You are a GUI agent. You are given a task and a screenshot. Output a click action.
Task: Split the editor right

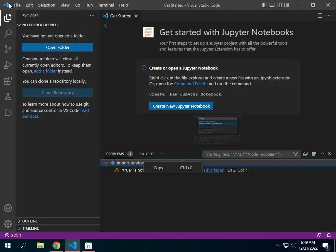pyautogui.click(x=320, y=16)
